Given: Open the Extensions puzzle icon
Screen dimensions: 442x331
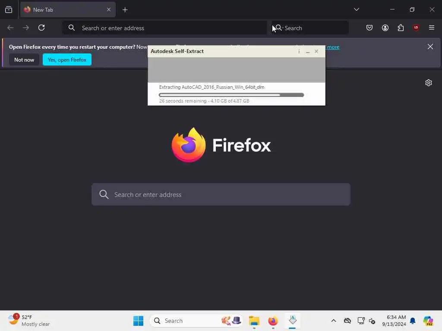Looking at the screenshot, I should click(401, 28).
